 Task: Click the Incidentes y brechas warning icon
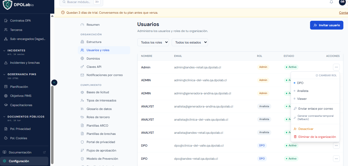(x=6, y=63)
